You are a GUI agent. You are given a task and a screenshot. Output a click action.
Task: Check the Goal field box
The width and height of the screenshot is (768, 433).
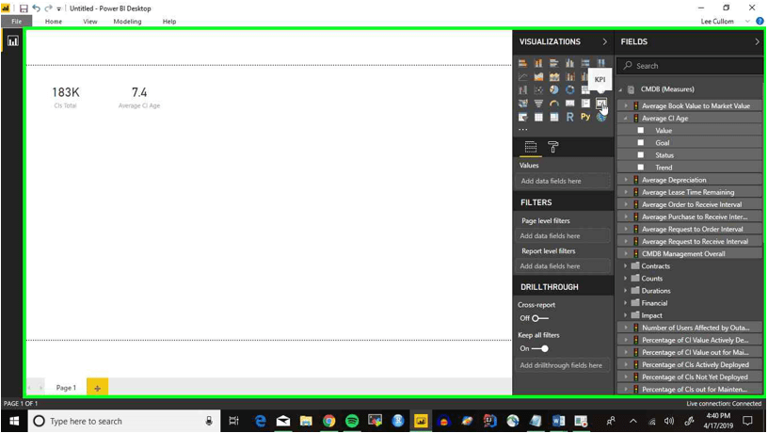click(641, 142)
